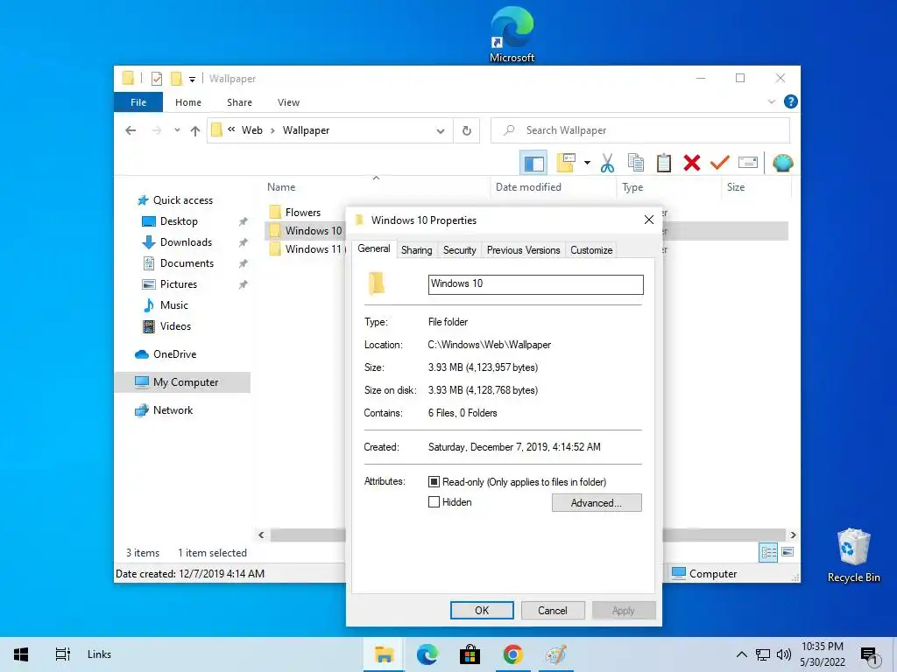Switch to the Security tab

click(x=459, y=250)
